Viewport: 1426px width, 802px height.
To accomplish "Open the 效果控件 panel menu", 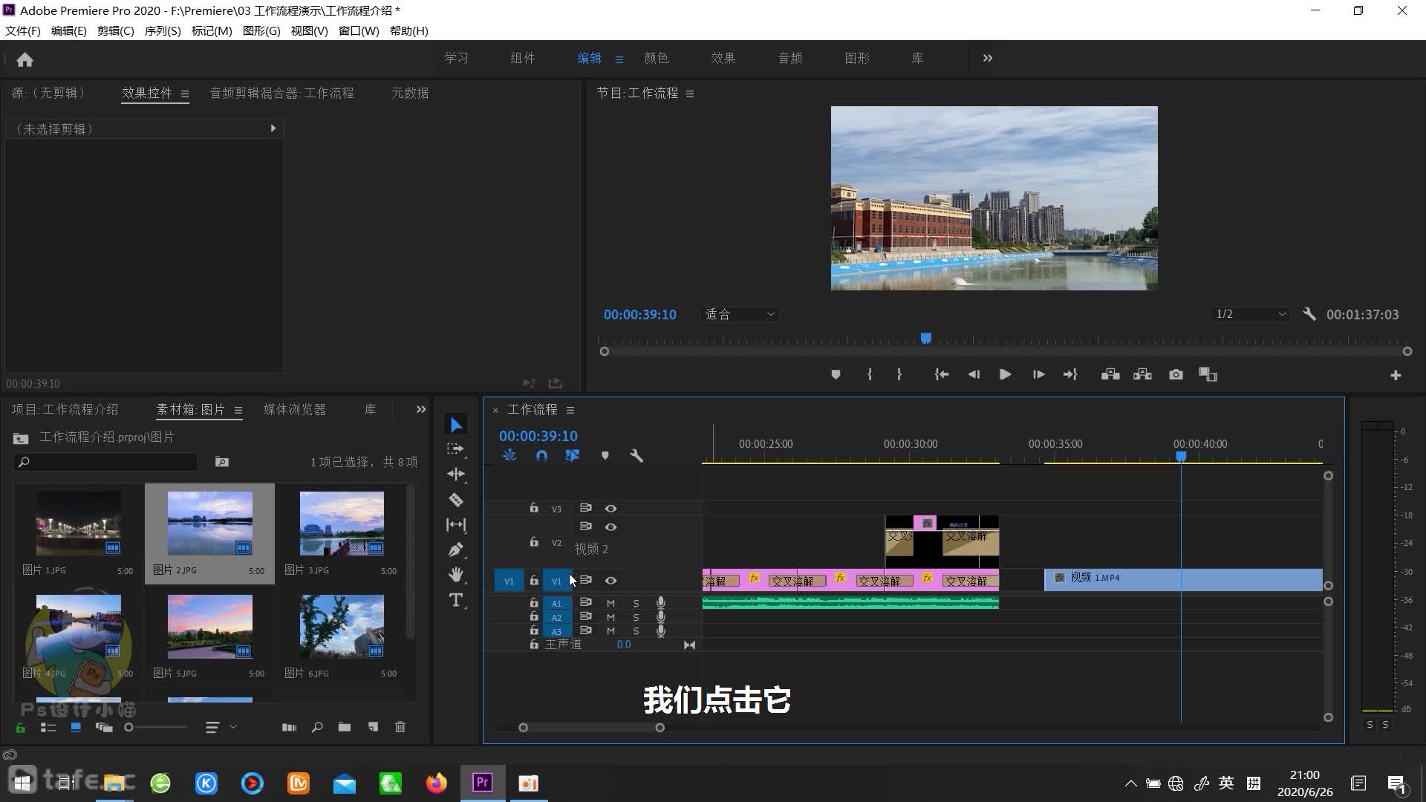I will coord(185,94).
